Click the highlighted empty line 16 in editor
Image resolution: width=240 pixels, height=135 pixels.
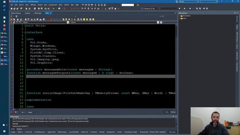coord(101,76)
